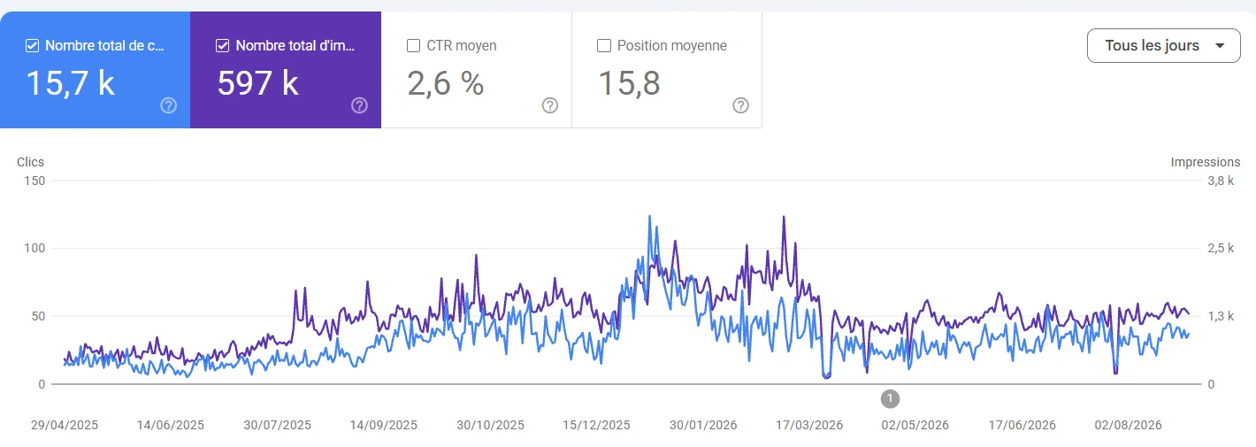Open help icon on Position moyenne card
Viewport: 1256px width, 447px height.
(741, 106)
